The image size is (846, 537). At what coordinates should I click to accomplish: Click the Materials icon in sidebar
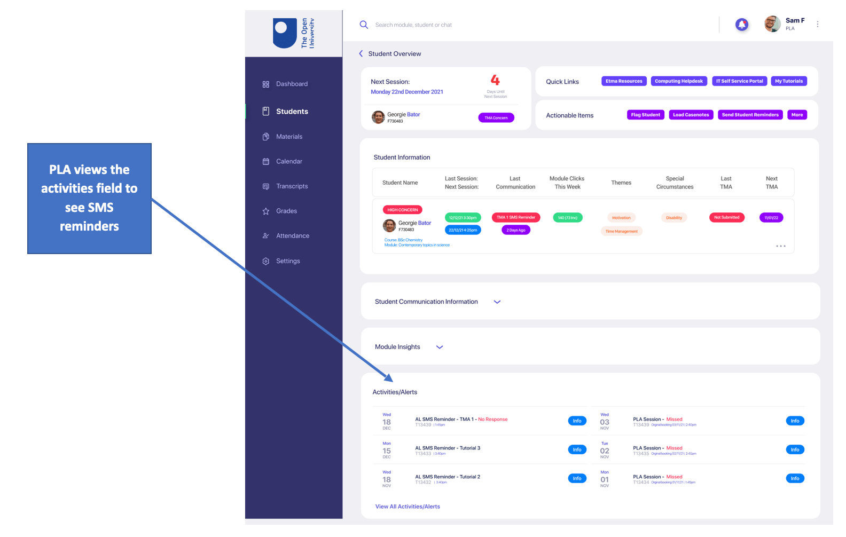click(266, 137)
